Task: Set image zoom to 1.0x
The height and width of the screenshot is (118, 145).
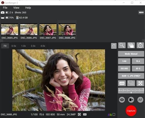Action: [23, 46]
